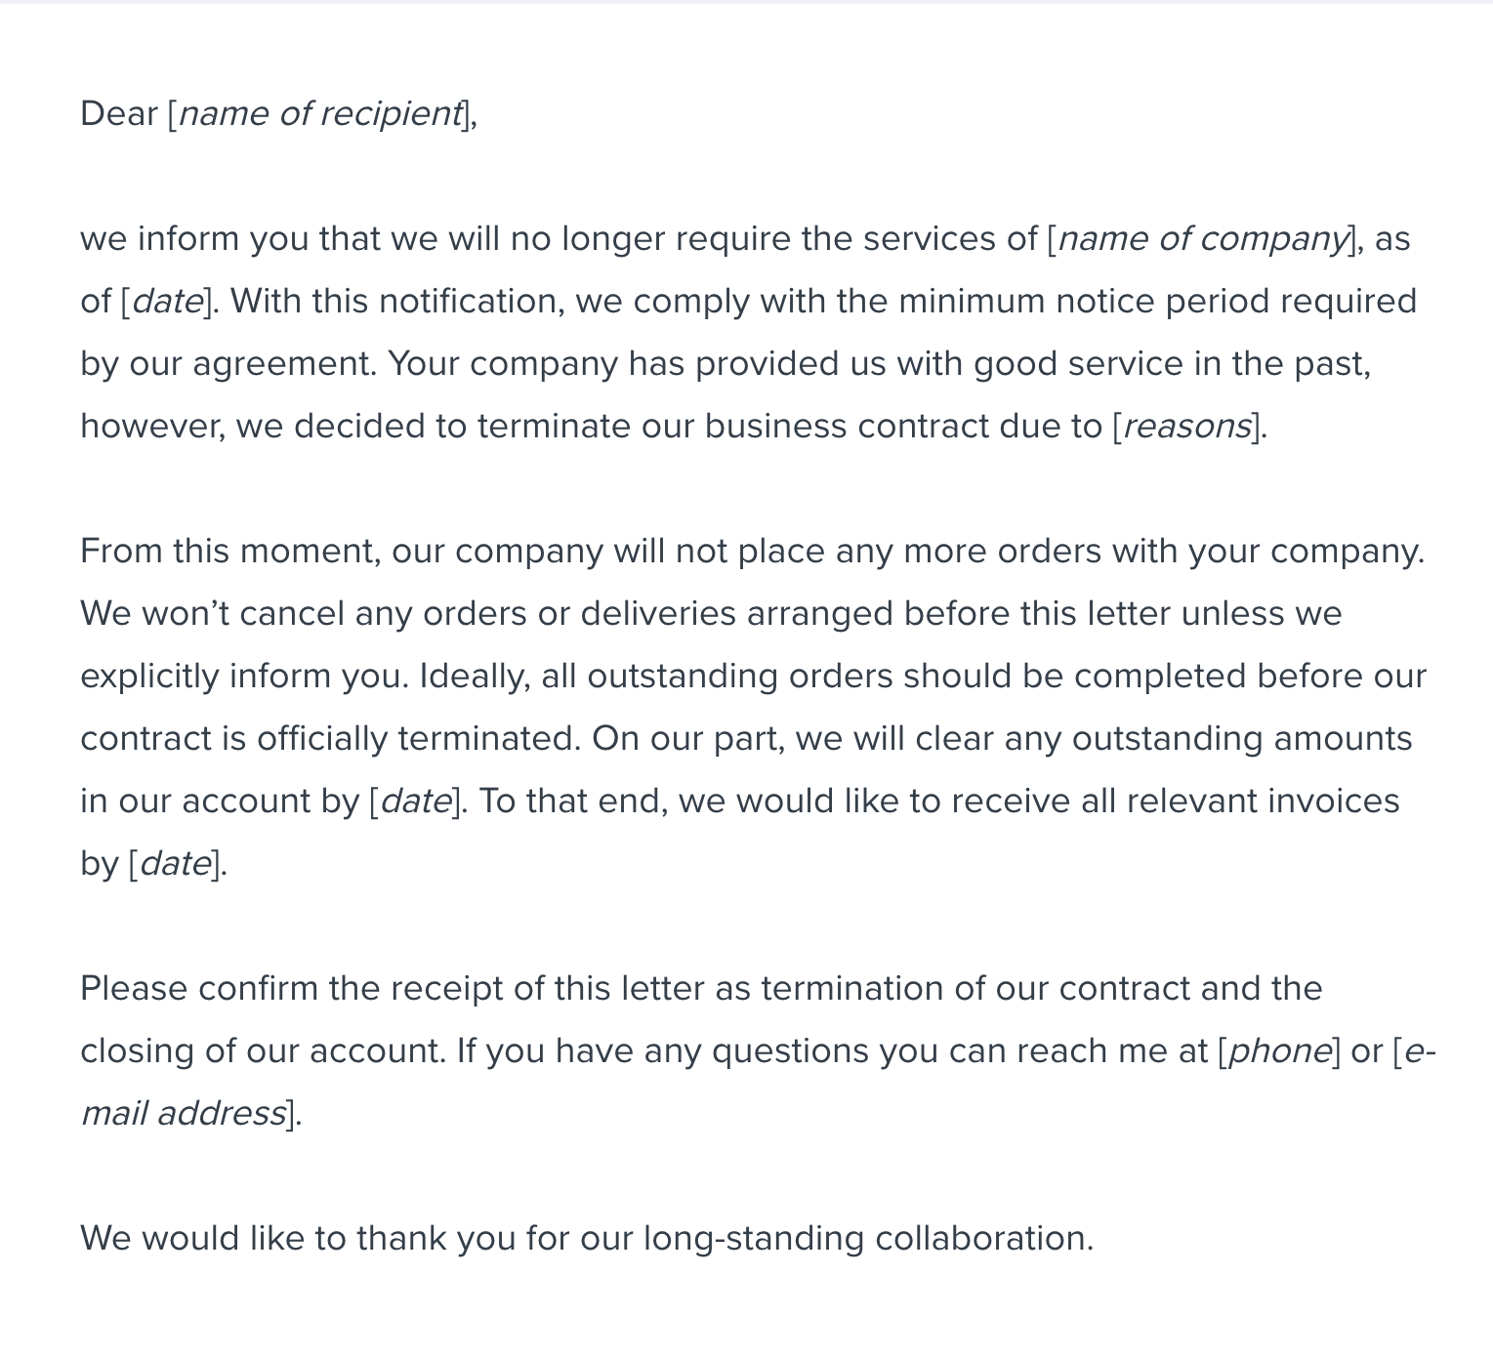Click the word "long-standing"
Screen dimensions: 1493x1357
[x=754, y=1239]
